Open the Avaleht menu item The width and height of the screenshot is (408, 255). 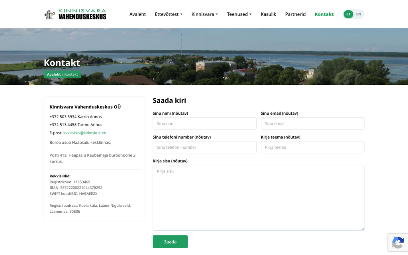coord(137,14)
